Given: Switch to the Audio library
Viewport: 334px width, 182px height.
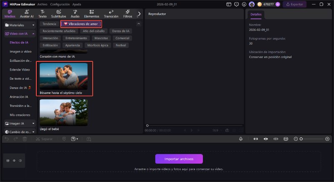Looking at the screenshot, I should [75, 14].
